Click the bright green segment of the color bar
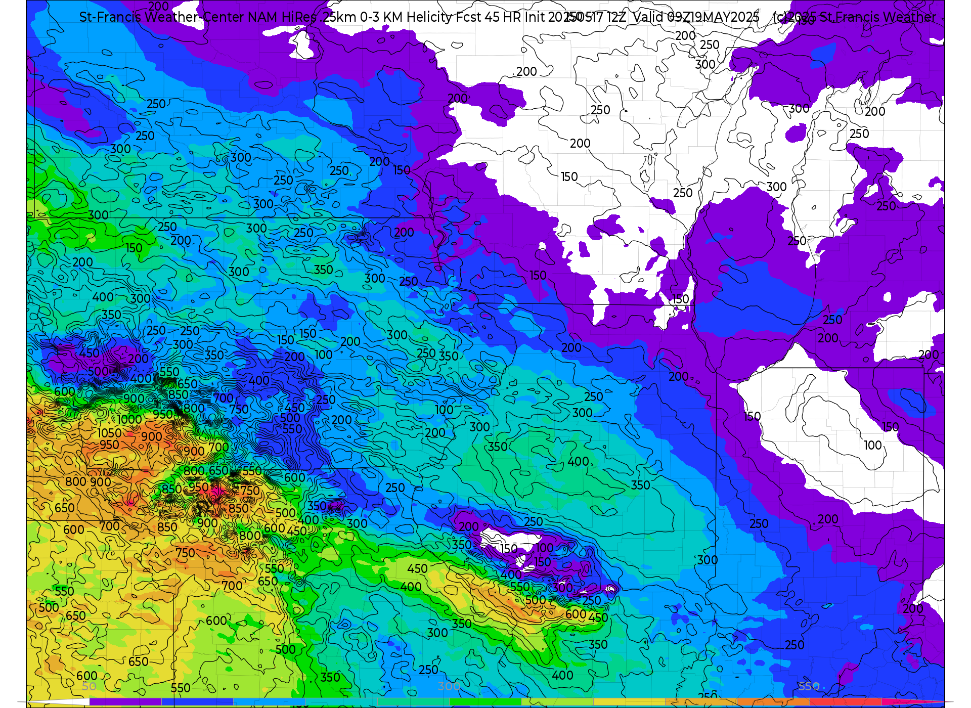 tap(485, 702)
